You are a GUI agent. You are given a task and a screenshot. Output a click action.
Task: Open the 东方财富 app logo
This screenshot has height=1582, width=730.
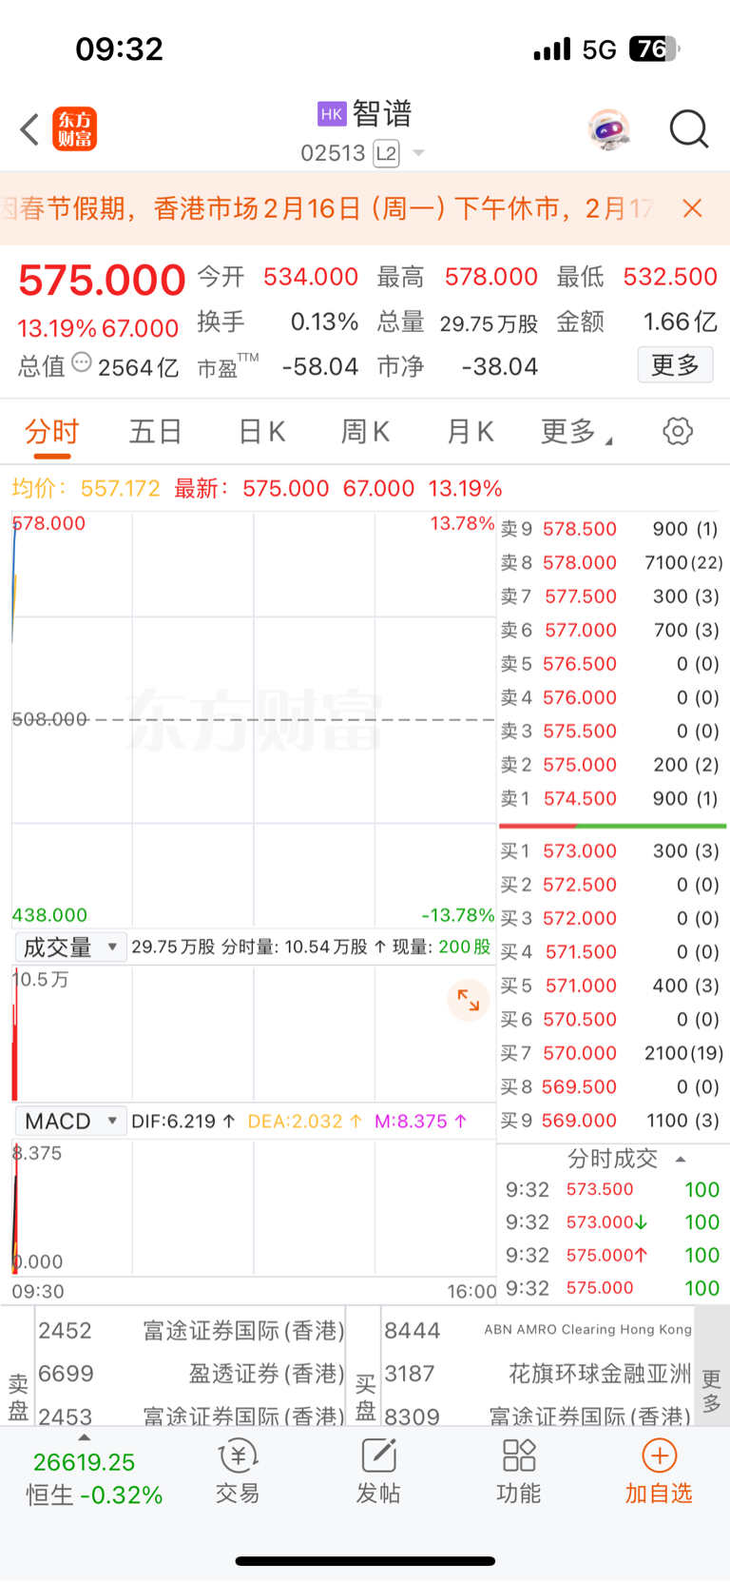(x=75, y=129)
